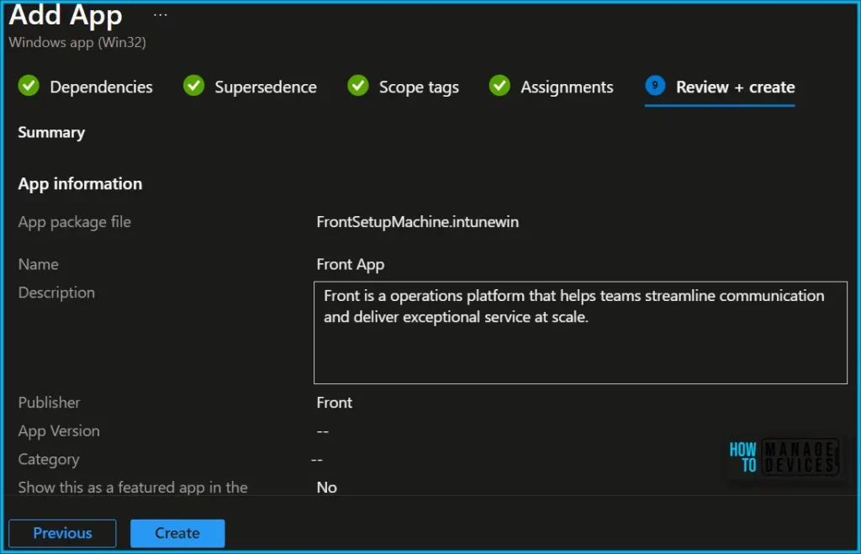Click the Front App name value

pyautogui.click(x=351, y=265)
